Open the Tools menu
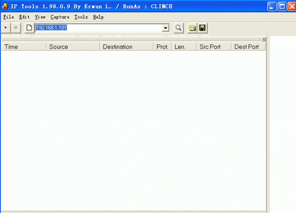296x213 pixels. click(81, 17)
